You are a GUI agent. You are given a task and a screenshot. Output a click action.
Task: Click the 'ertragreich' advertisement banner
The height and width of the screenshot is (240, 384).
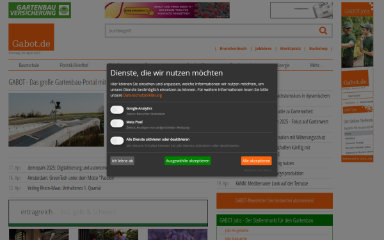(x=108, y=213)
